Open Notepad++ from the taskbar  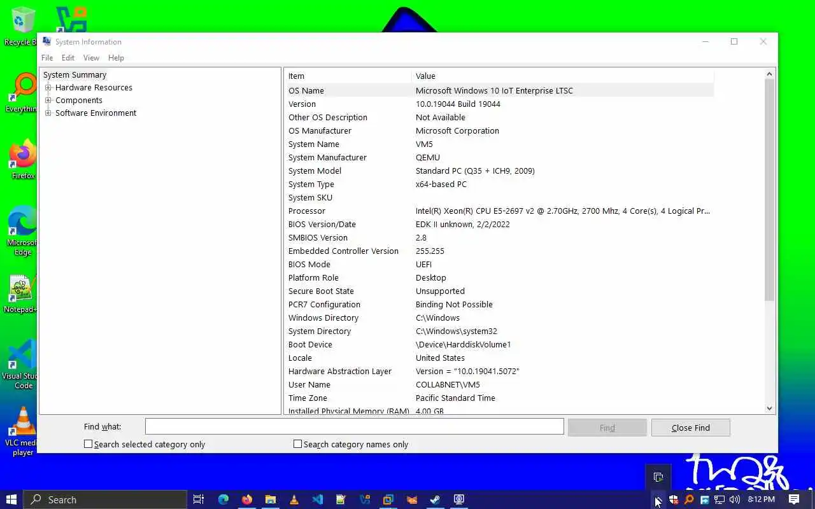(x=341, y=499)
